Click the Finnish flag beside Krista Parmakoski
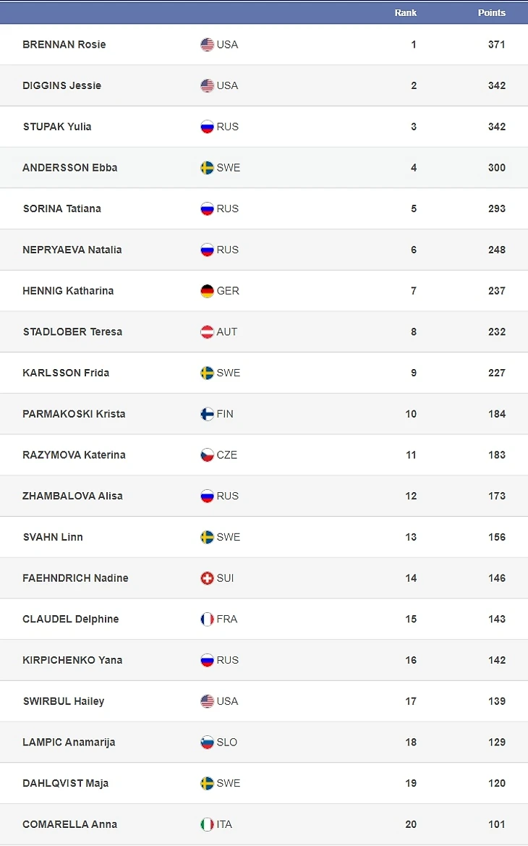Viewport: 528px width, 846px height. (x=207, y=414)
